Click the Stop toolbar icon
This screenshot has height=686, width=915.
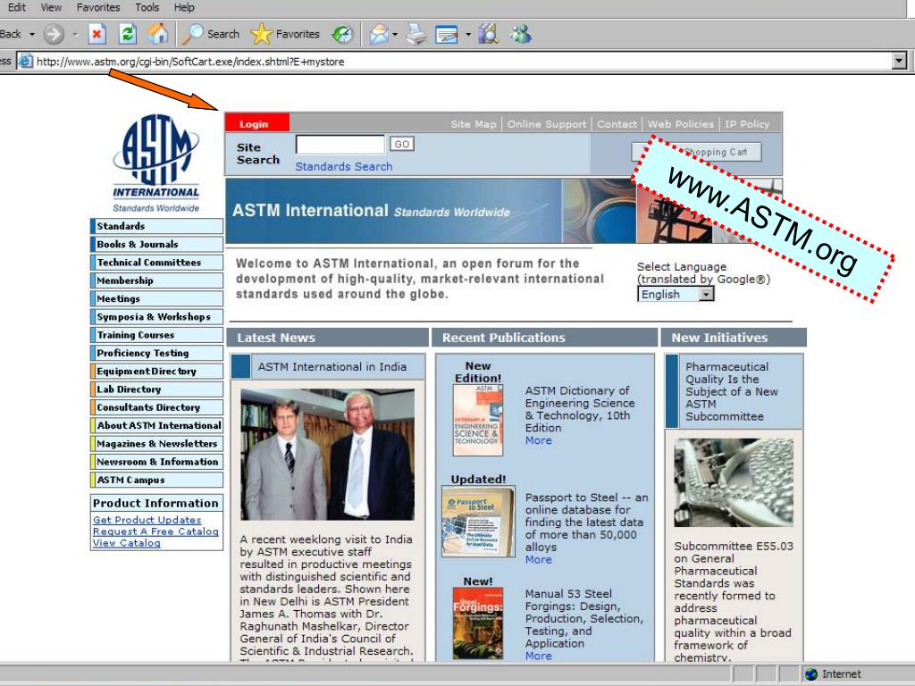click(x=97, y=35)
